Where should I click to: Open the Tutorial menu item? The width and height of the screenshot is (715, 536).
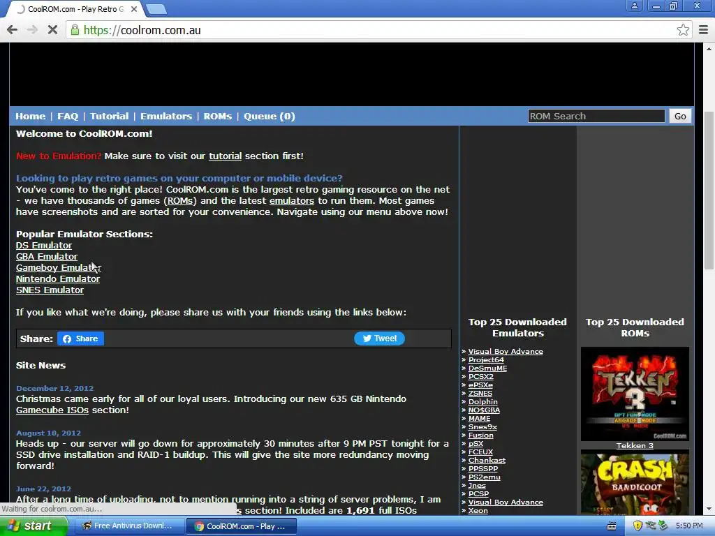click(x=110, y=117)
